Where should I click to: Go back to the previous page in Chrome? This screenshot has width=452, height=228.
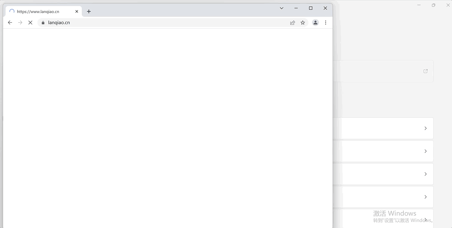tap(10, 23)
